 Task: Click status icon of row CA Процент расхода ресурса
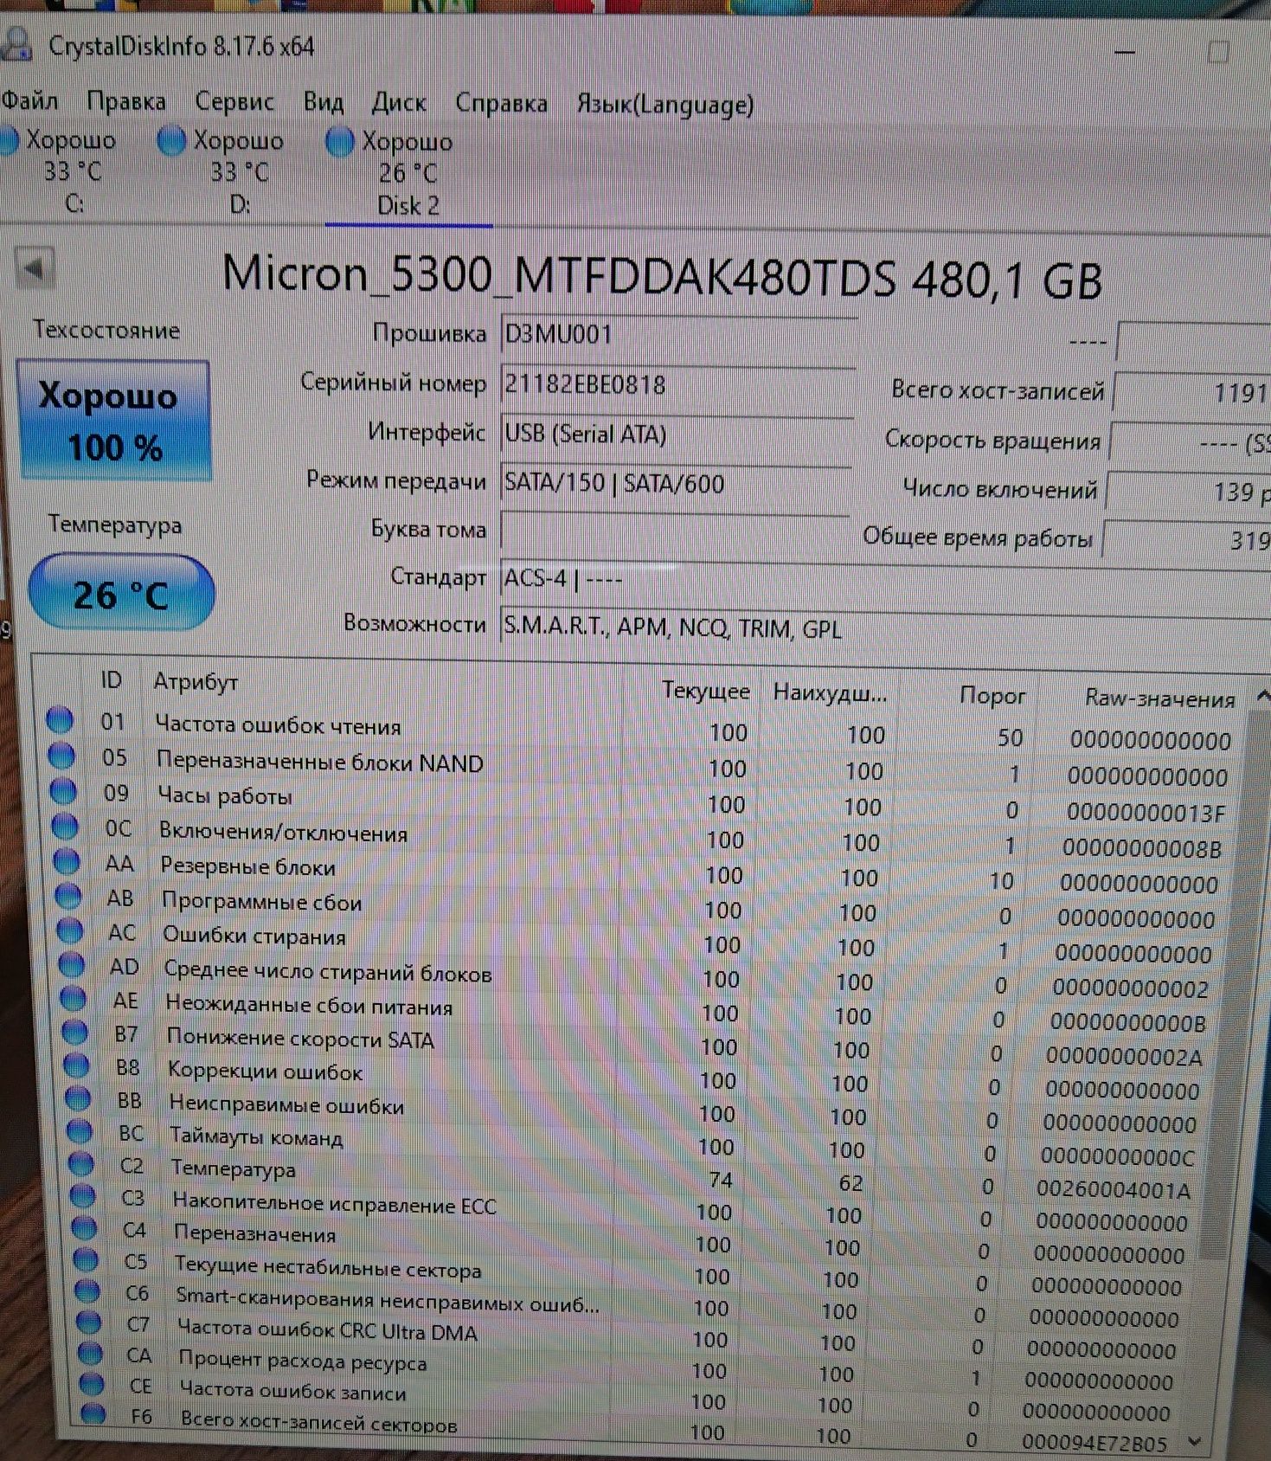(x=90, y=1354)
